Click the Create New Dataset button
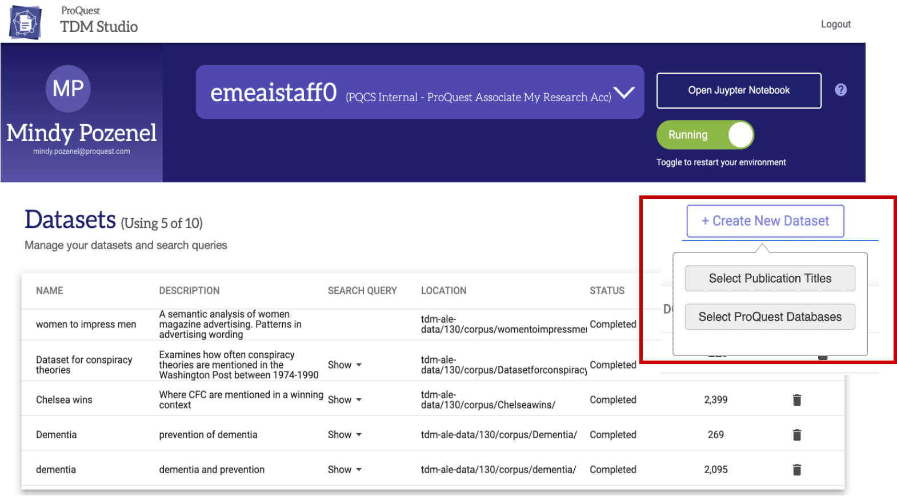897x496 pixels. pos(765,221)
